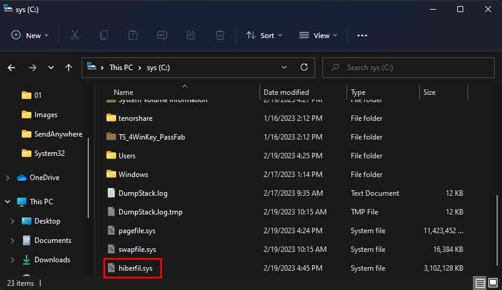Click the Delete trash icon

[x=220, y=35]
